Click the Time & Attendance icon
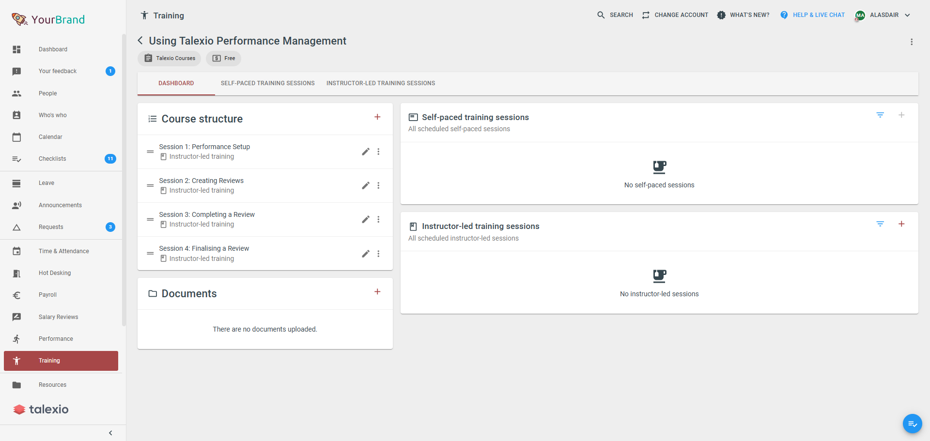The width and height of the screenshot is (930, 441). pos(16,251)
